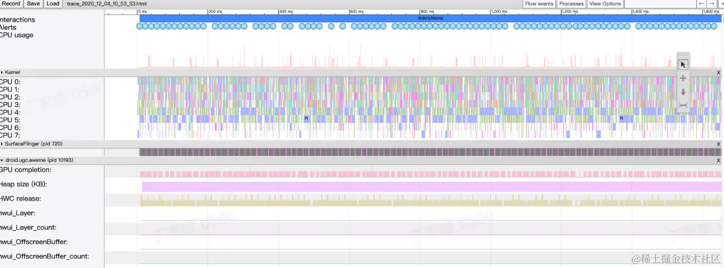
Task: Click the 1,200 ms ruler mark
Action: (x=570, y=11)
